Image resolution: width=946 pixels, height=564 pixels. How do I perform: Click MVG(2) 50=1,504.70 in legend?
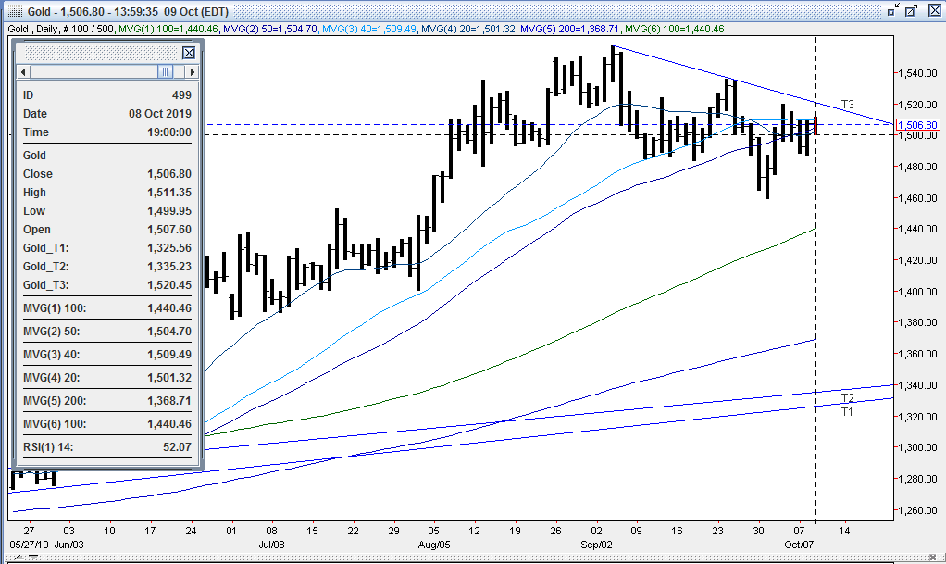pos(270,29)
